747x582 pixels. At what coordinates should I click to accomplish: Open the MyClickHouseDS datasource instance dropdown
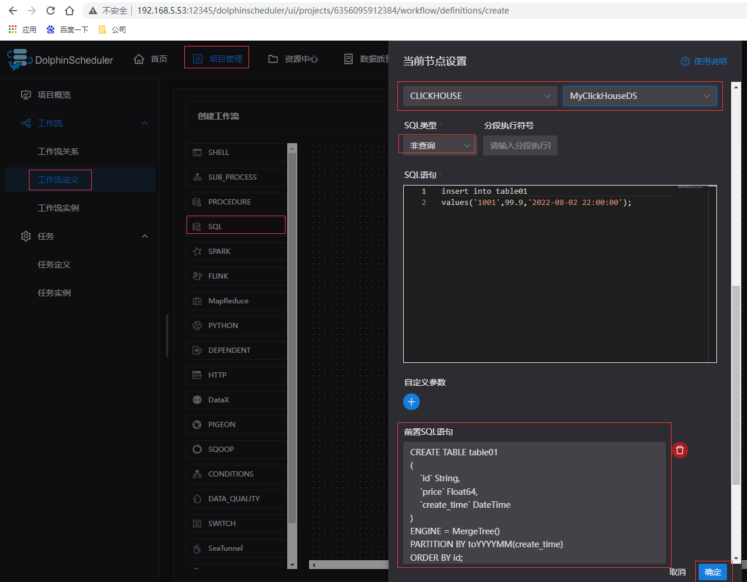[x=639, y=96]
